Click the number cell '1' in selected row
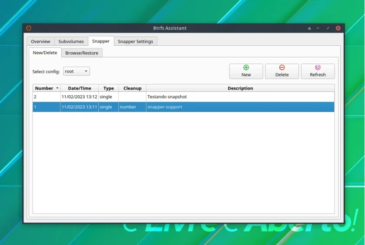The image size is (365, 245). pyautogui.click(x=46, y=107)
